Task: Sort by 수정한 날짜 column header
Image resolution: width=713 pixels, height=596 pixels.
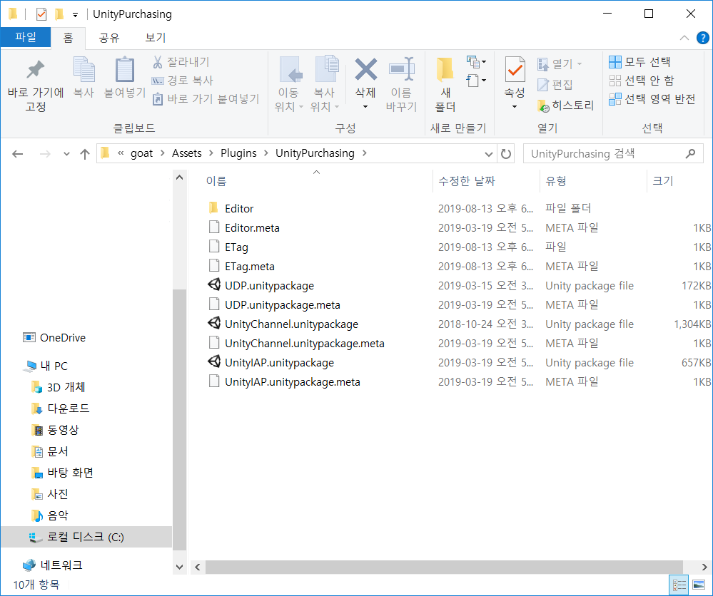Action: tap(466, 181)
